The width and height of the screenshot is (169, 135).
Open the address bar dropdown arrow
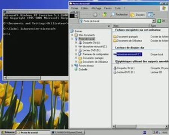pos(154,21)
